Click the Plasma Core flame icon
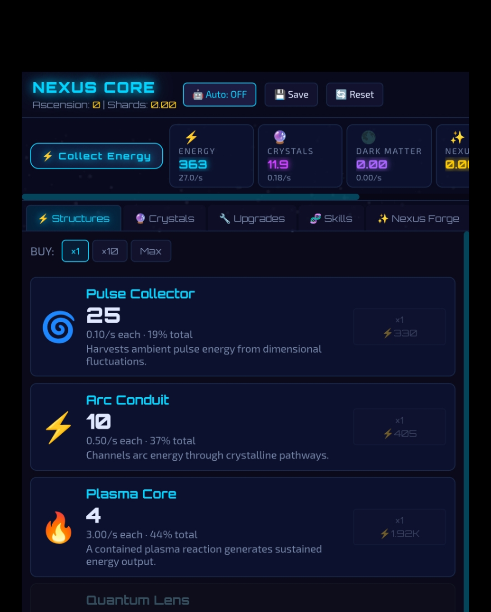The image size is (491, 612). 58,527
